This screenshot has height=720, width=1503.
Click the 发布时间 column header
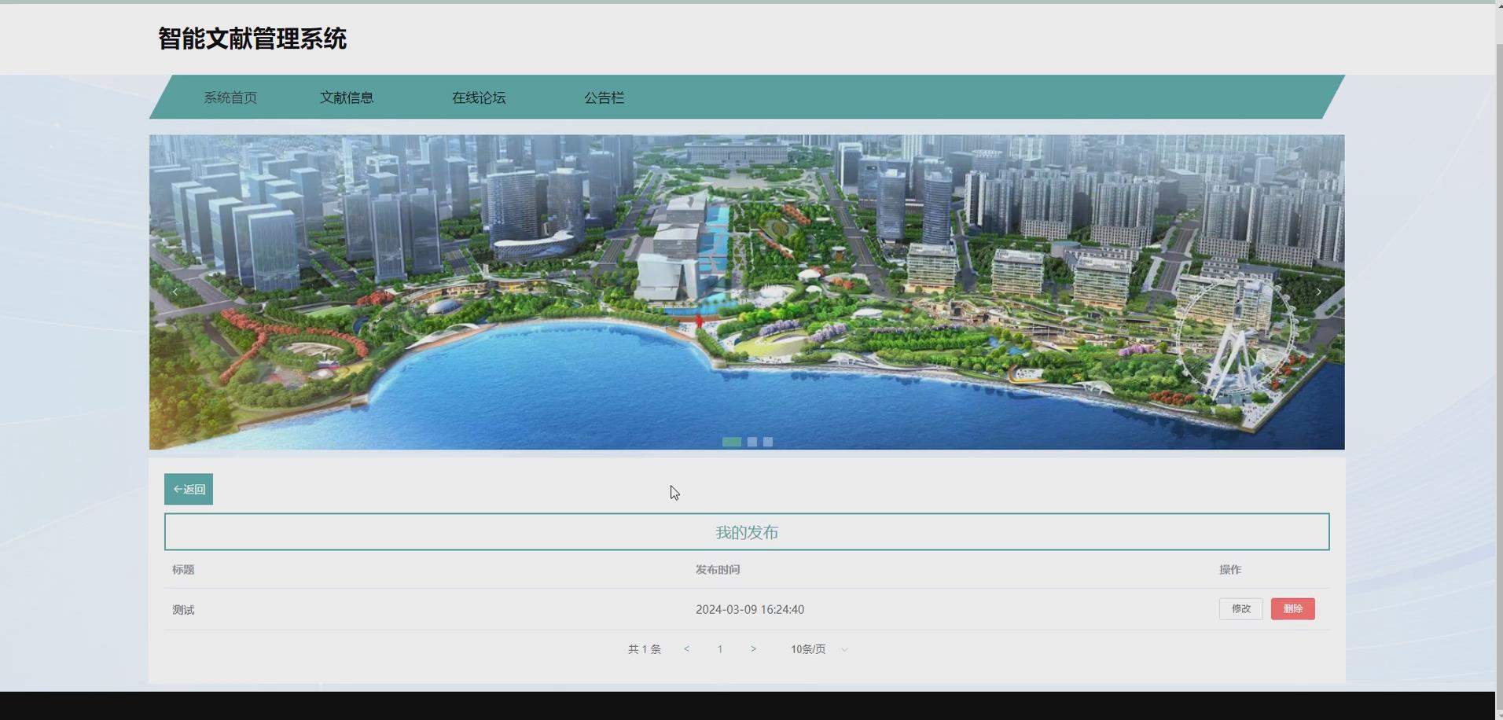tap(718, 569)
